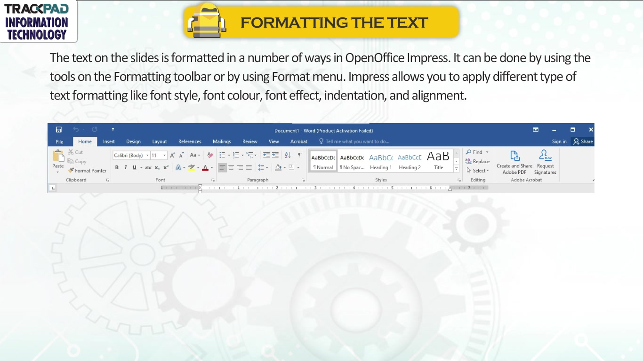
Task: Toggle Superscript formatting
Action: coord(166,168)
